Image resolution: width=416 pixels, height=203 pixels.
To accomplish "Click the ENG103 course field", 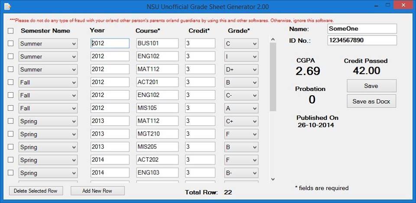I will (x=157, y=173).
